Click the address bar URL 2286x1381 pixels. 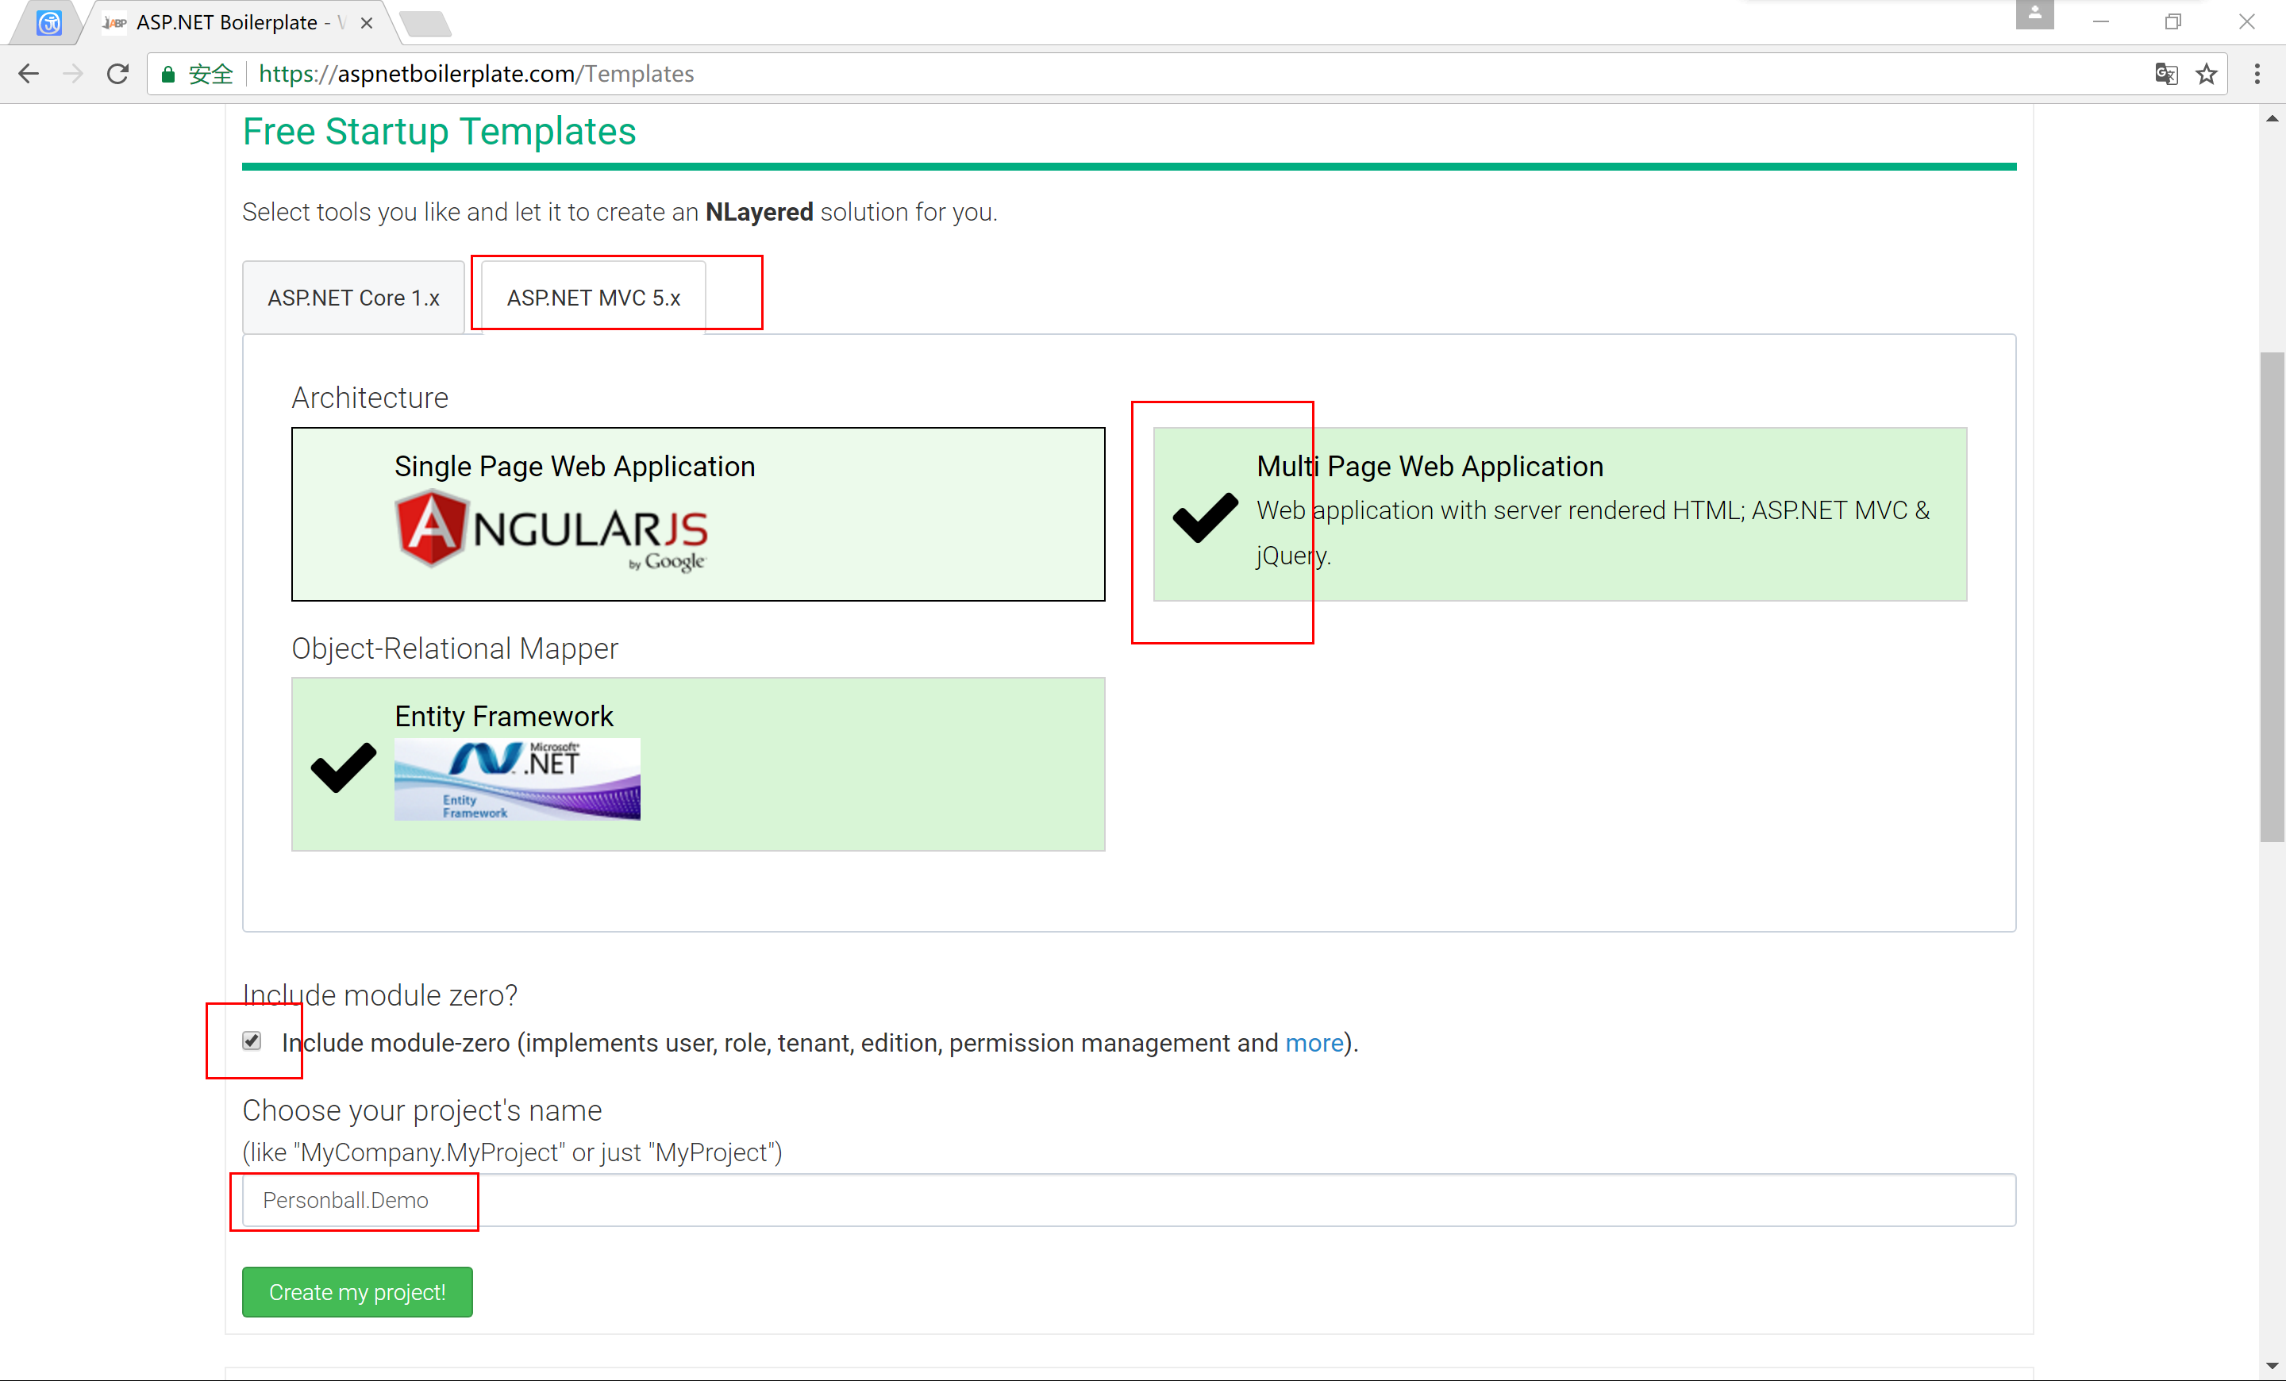pos(476,74)
